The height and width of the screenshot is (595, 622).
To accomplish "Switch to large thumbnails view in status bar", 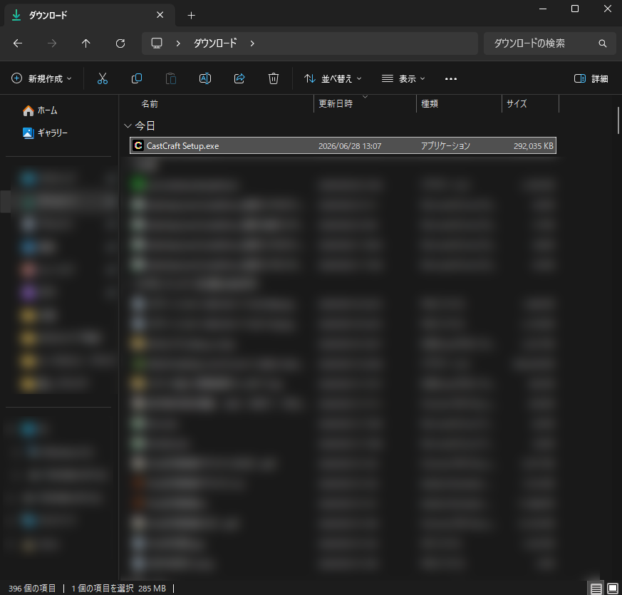I will coord(613,589).
